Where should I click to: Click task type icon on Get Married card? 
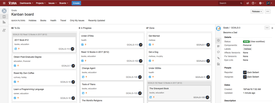pos(150,45)
